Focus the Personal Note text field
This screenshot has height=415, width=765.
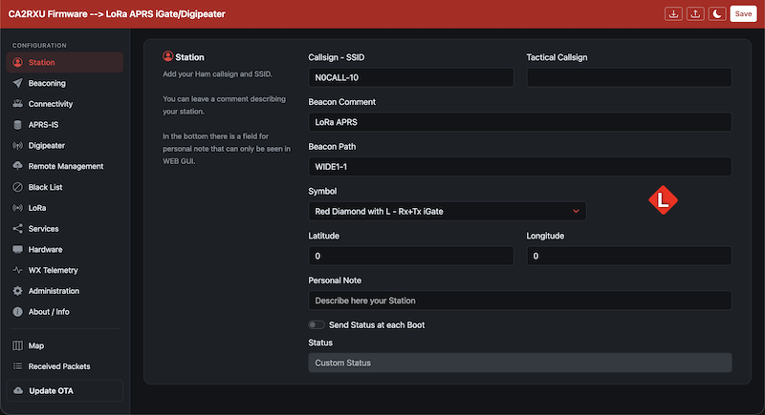tap(519, 301)
